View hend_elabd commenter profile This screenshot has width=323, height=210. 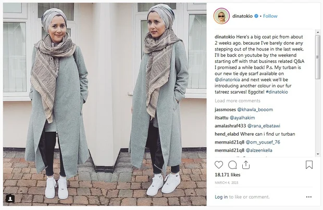click(227, 134)
